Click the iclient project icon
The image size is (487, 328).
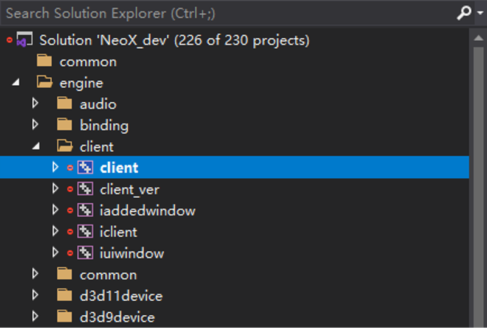[x=85, y=232]
